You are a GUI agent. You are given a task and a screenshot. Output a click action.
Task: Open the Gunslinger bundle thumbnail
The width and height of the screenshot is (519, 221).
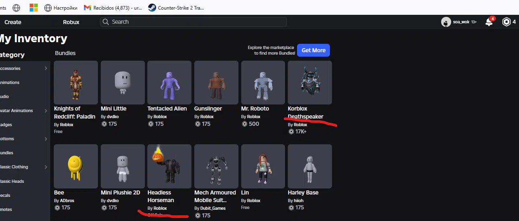click(x=216, y=83)
